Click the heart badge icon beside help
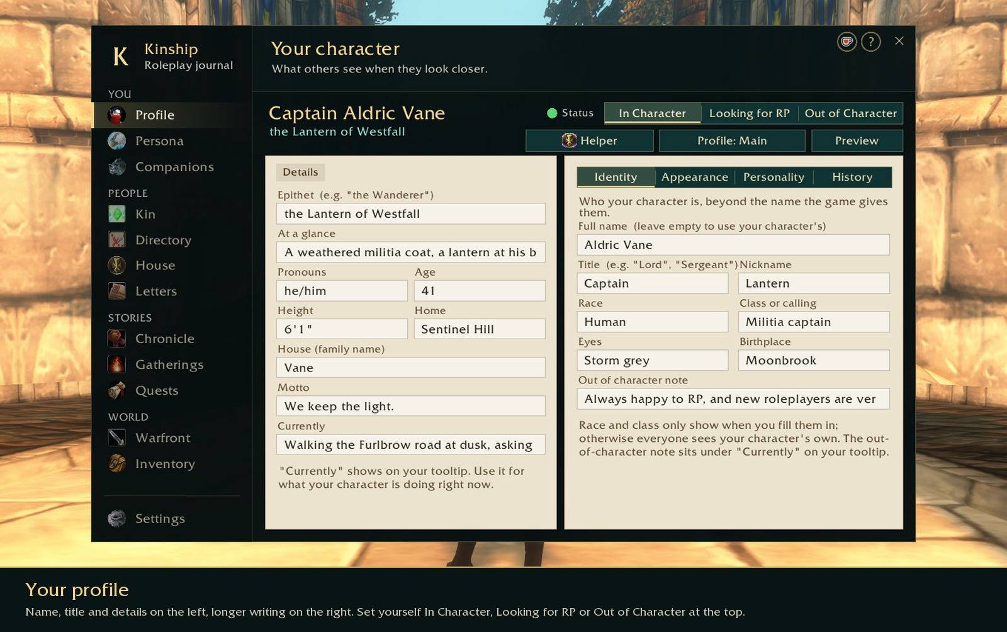 [x=847, y=42]
